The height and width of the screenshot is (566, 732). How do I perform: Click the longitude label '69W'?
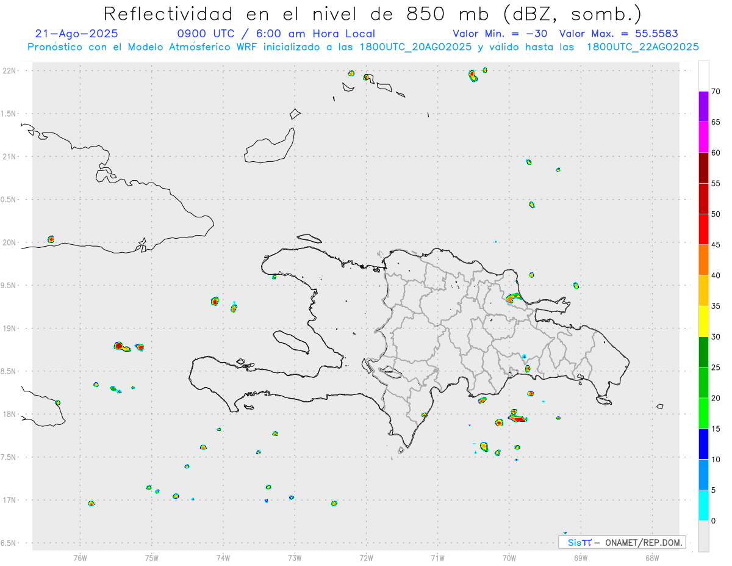point(581,557)
